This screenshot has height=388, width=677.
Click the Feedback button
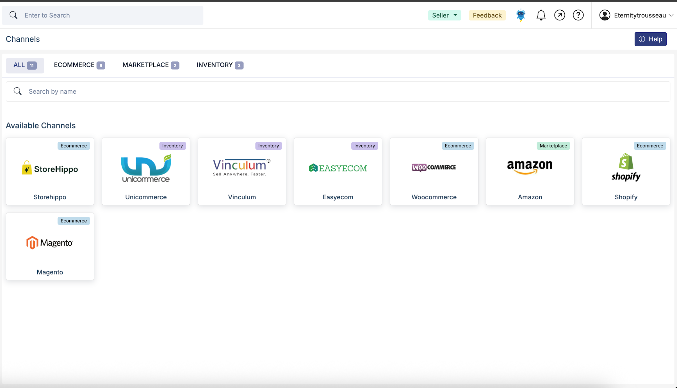point(487,15)
